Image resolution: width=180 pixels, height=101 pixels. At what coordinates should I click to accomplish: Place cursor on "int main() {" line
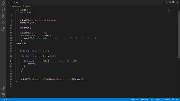[22, 10]
